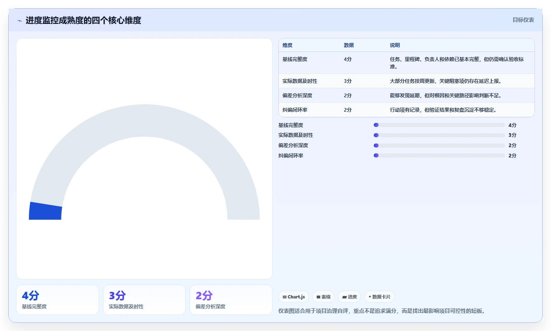
Task: Click the 表格 tag chip
Action: [323, 297]
